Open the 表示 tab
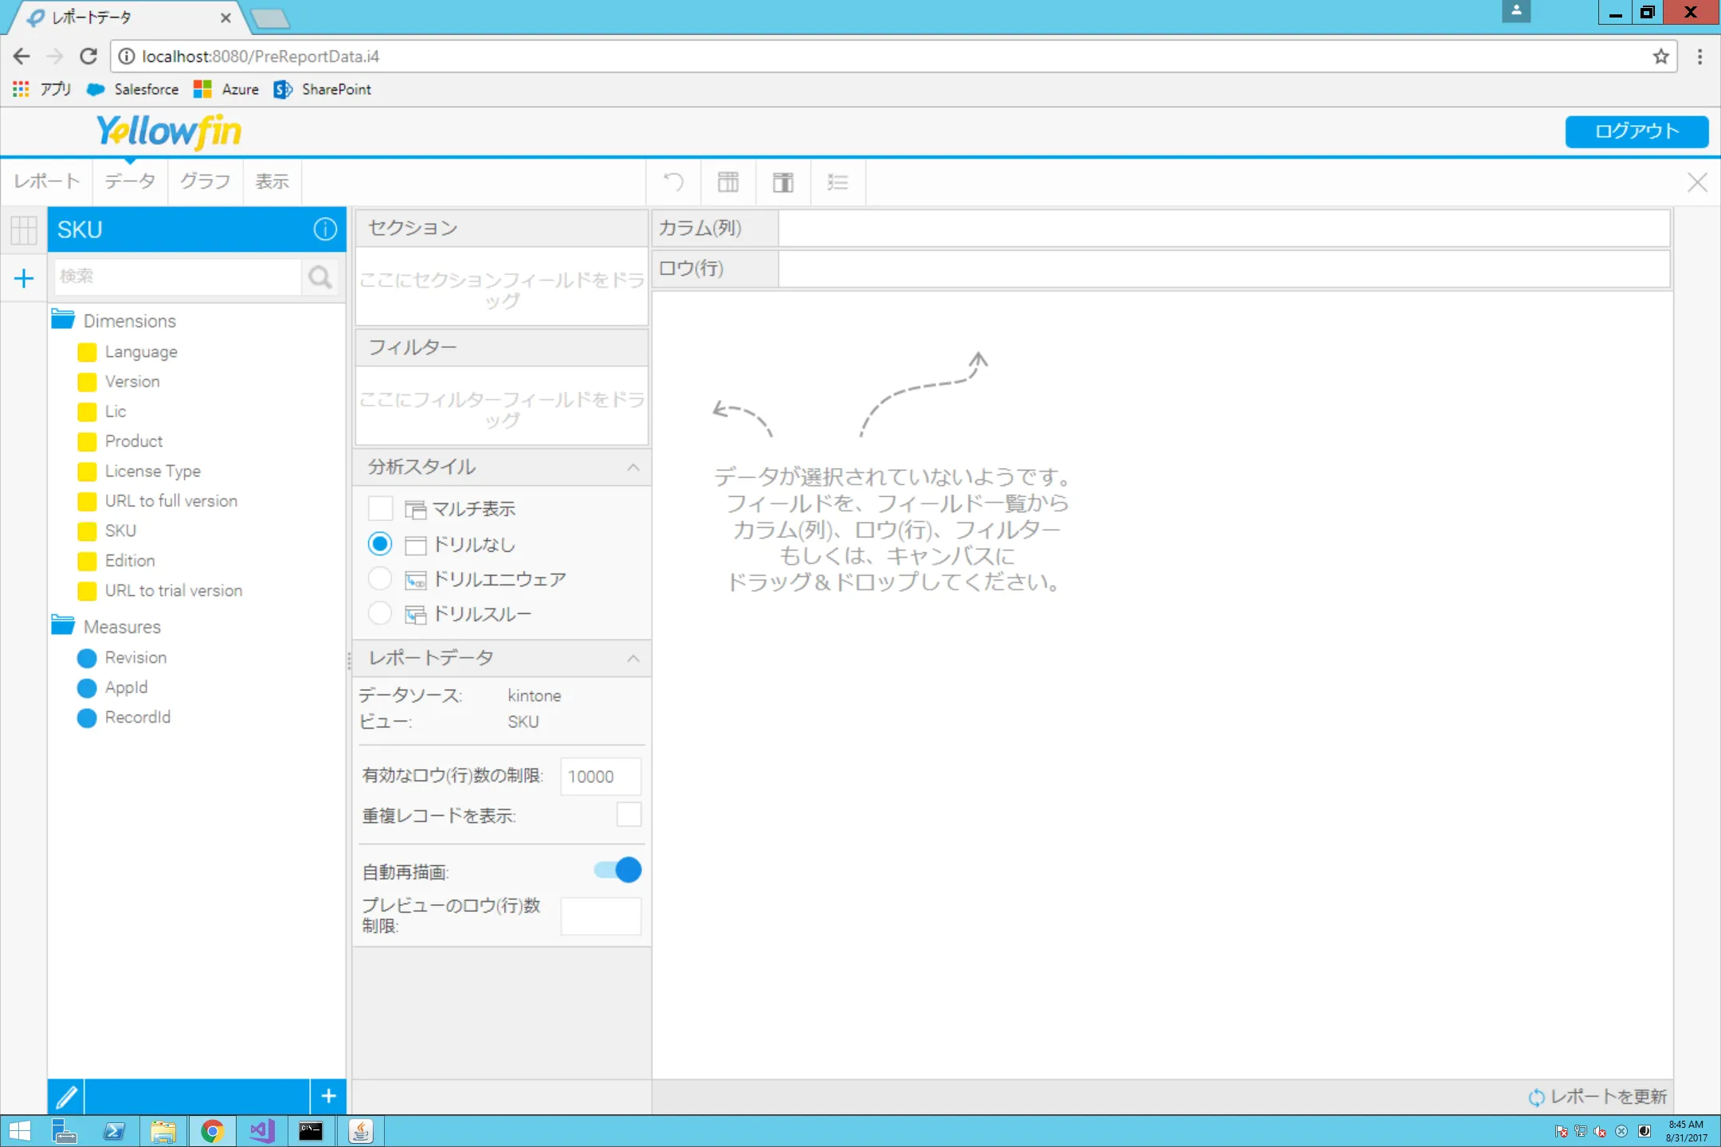Image resolution: width=1721 pixels, height=1147 pixels. 271,182
